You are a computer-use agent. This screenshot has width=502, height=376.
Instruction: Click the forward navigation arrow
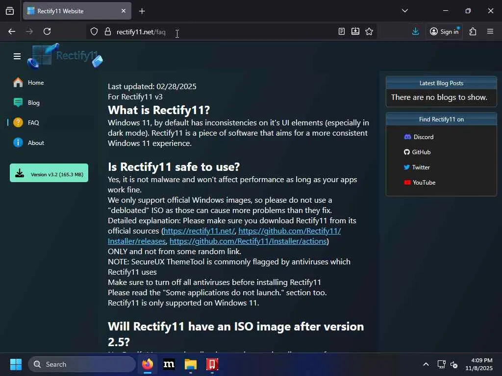point(29,31)
